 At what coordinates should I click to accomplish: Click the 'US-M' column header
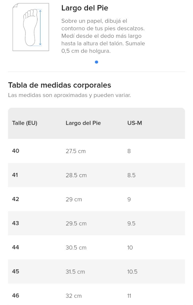[135, 123]
